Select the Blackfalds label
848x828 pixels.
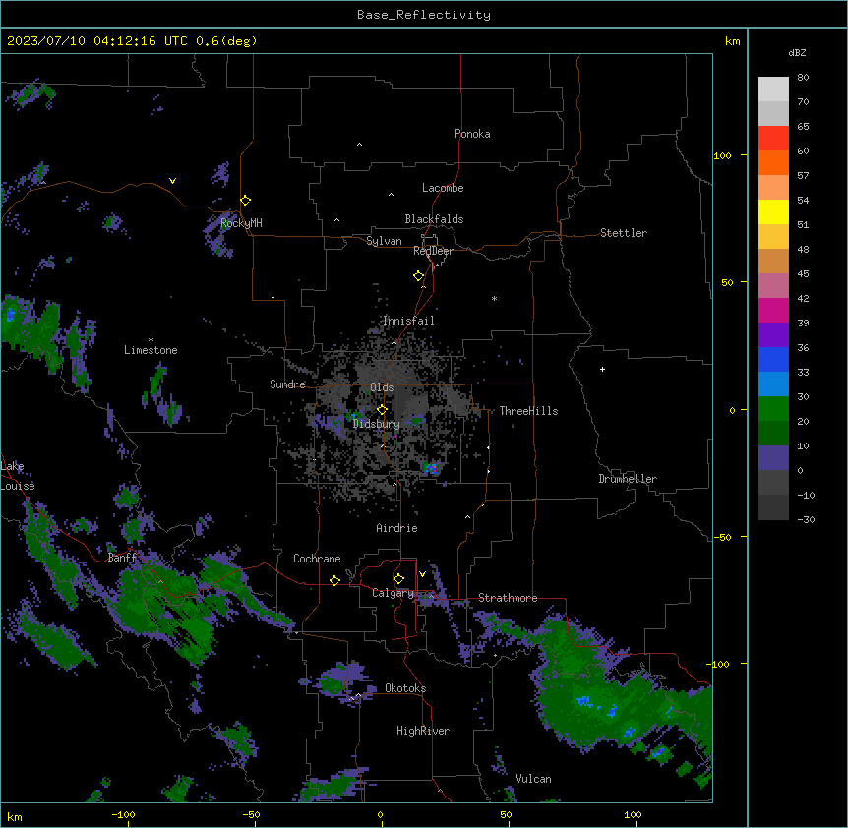click(x=434, y=219)
